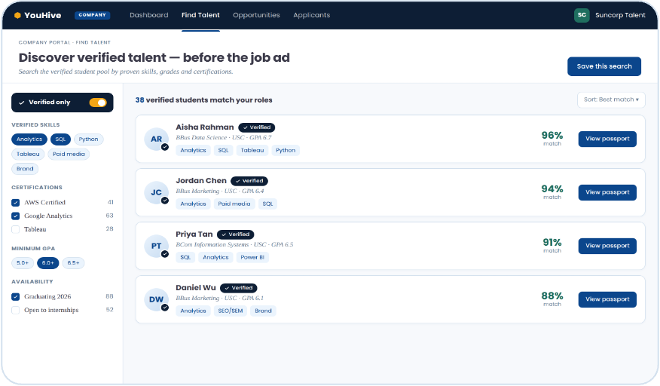The height and width of the screenshot is (386, 660).
Task: Open the Find Talent tab
Action: pyautogui.click(x=200, y=15)
